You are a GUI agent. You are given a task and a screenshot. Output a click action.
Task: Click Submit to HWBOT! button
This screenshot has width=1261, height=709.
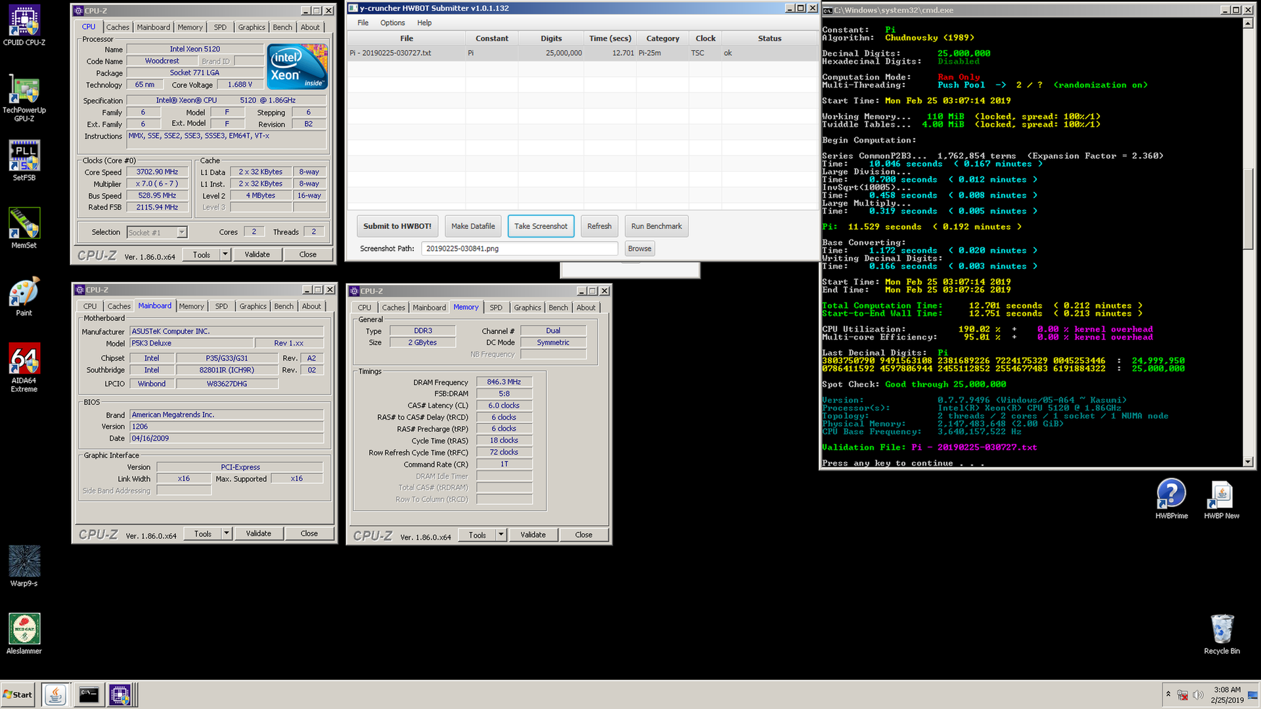tap(397, 226)
